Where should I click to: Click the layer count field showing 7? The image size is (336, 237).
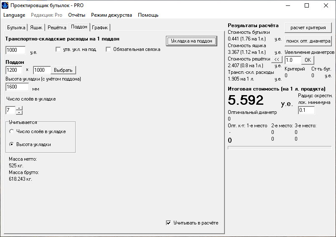tap(10, 111)
